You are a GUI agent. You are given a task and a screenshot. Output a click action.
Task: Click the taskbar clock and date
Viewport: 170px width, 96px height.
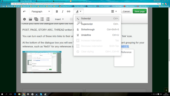point(166,94)
